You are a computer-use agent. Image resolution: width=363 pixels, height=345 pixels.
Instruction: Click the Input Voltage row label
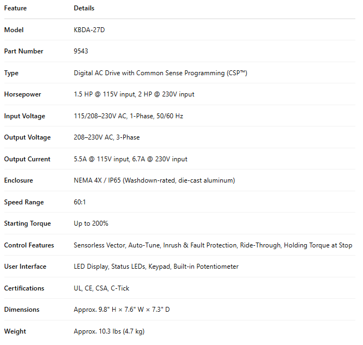tap(25, 116)
